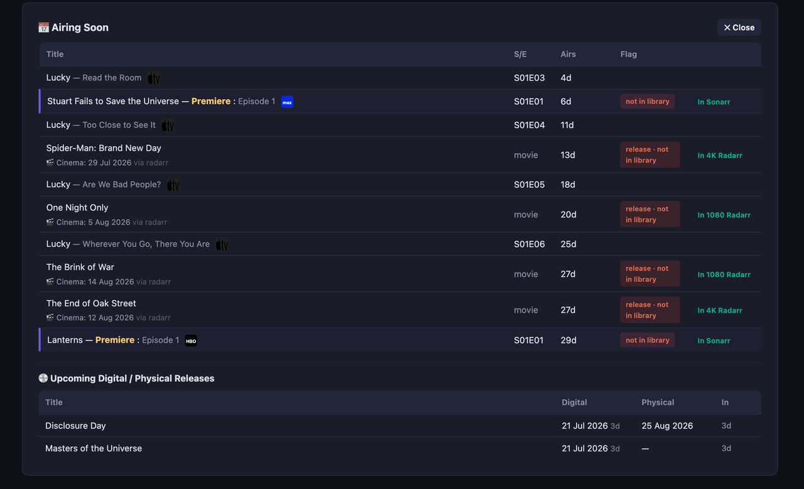Click release not in library badge for The Brink of War
The width and height of the screenshot is (804, 489).
[x=650, y=274]
